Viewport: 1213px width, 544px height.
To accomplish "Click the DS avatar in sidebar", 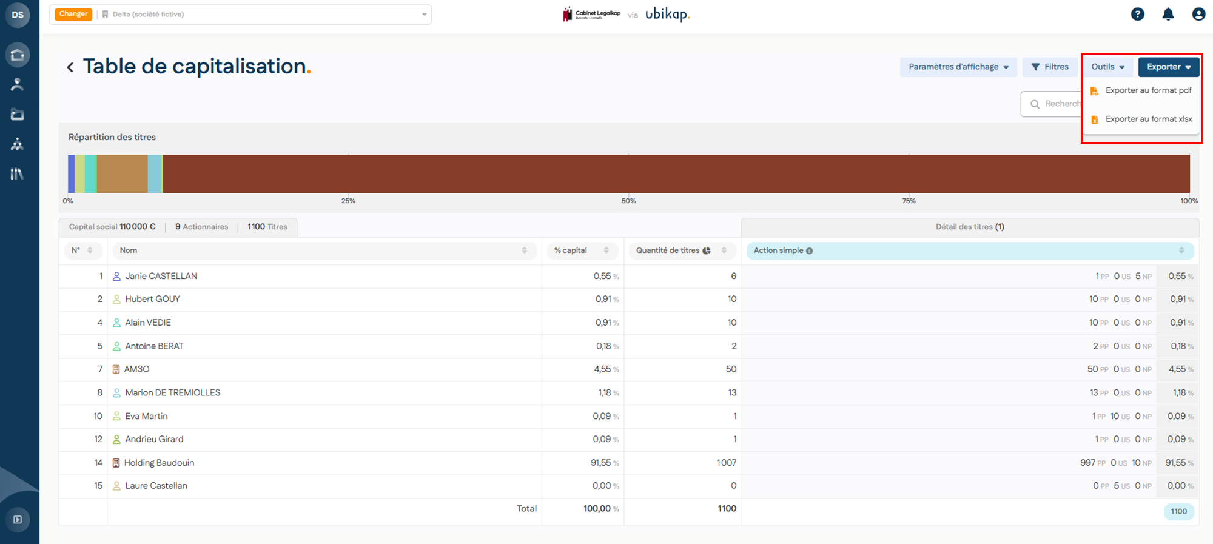I will pyautogui.click(x=18, y=15).
